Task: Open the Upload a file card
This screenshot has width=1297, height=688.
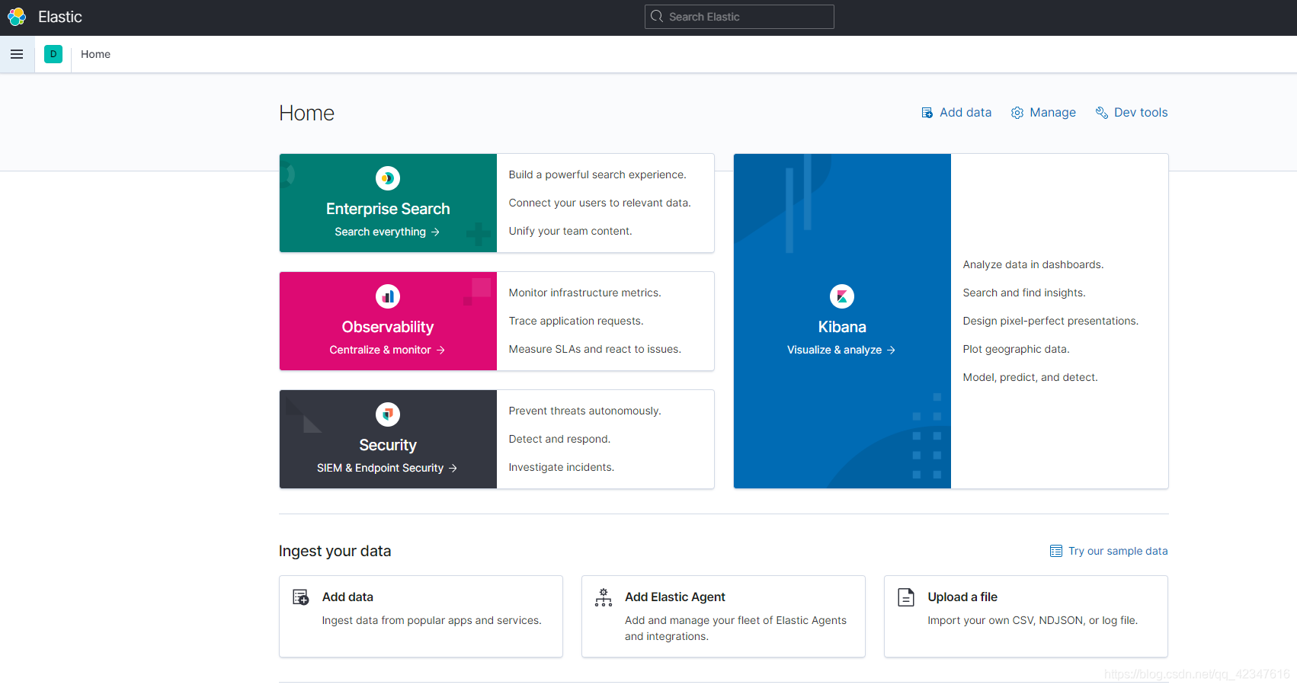Action: coord(1026,616)
